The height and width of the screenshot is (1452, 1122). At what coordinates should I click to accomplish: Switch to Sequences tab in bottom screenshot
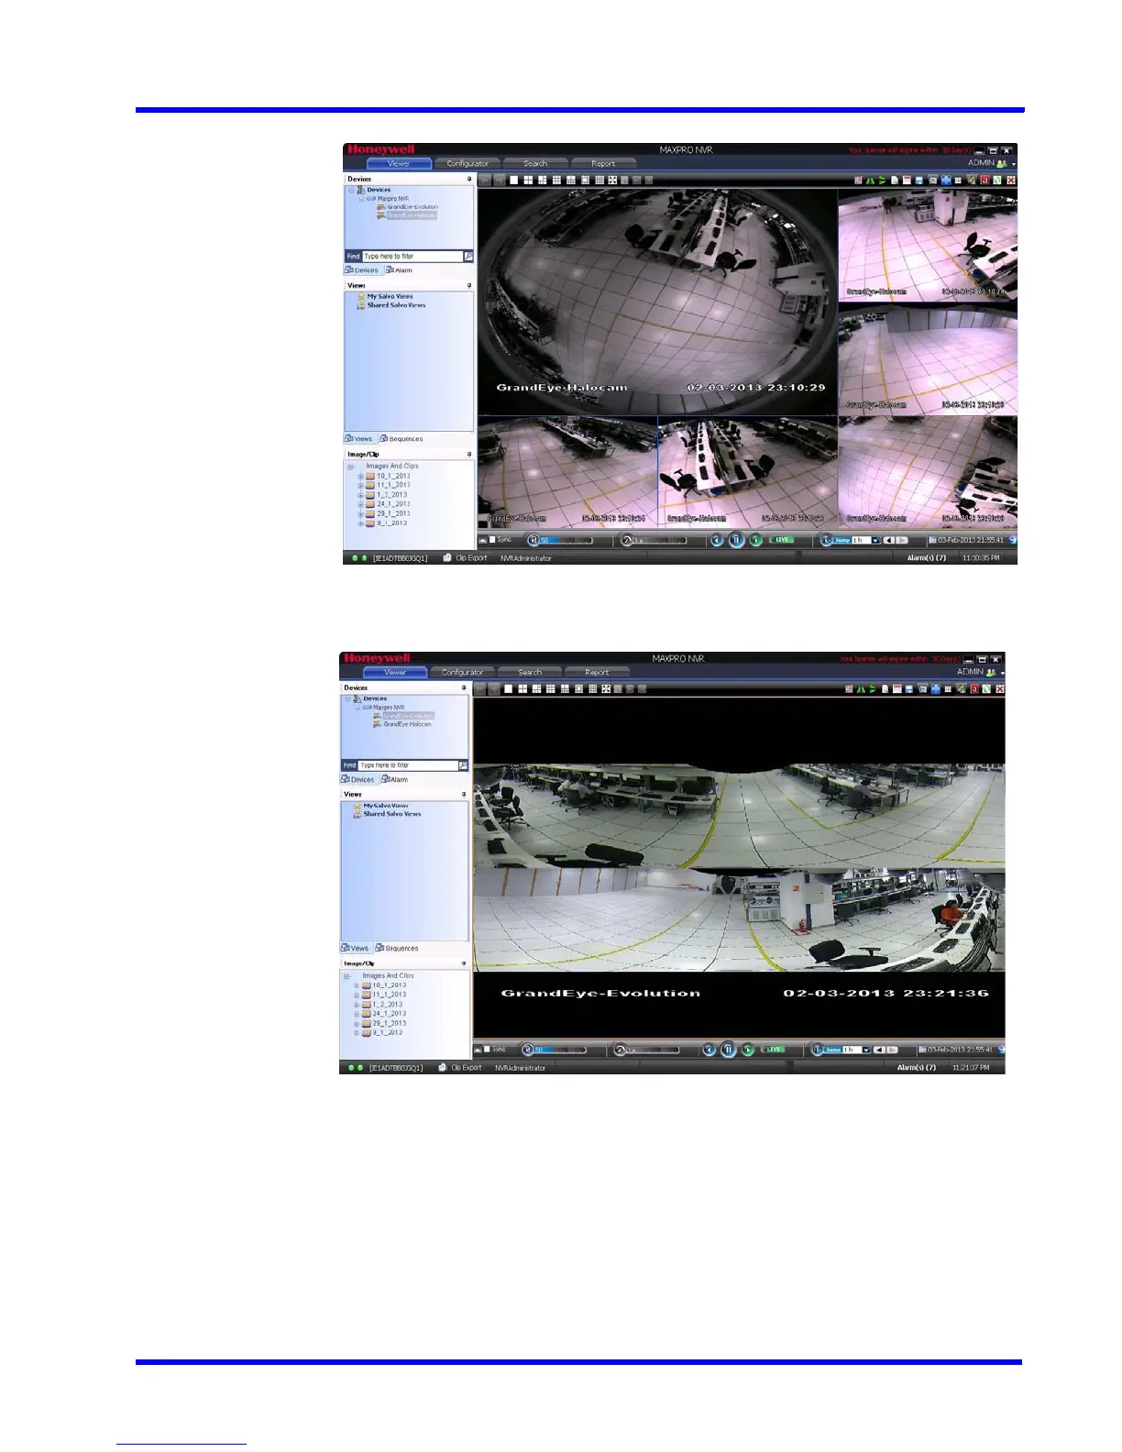[x=397, y=948]
